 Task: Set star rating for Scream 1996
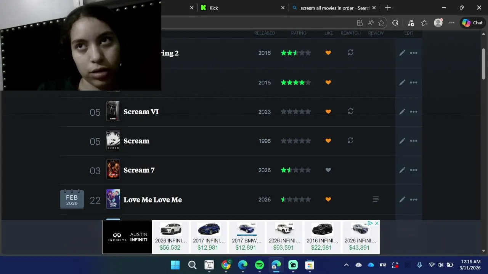point(296,141)
